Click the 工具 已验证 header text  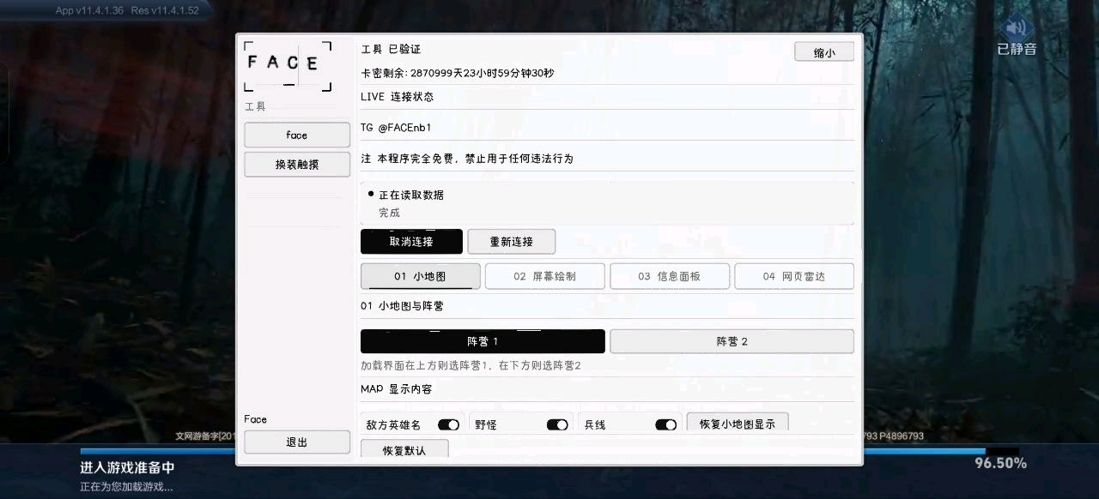pyautogui.click(x=391, y=50)
